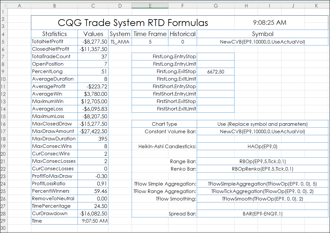
Task: Select the CurConsecLosses label
Action: (54, 169)
